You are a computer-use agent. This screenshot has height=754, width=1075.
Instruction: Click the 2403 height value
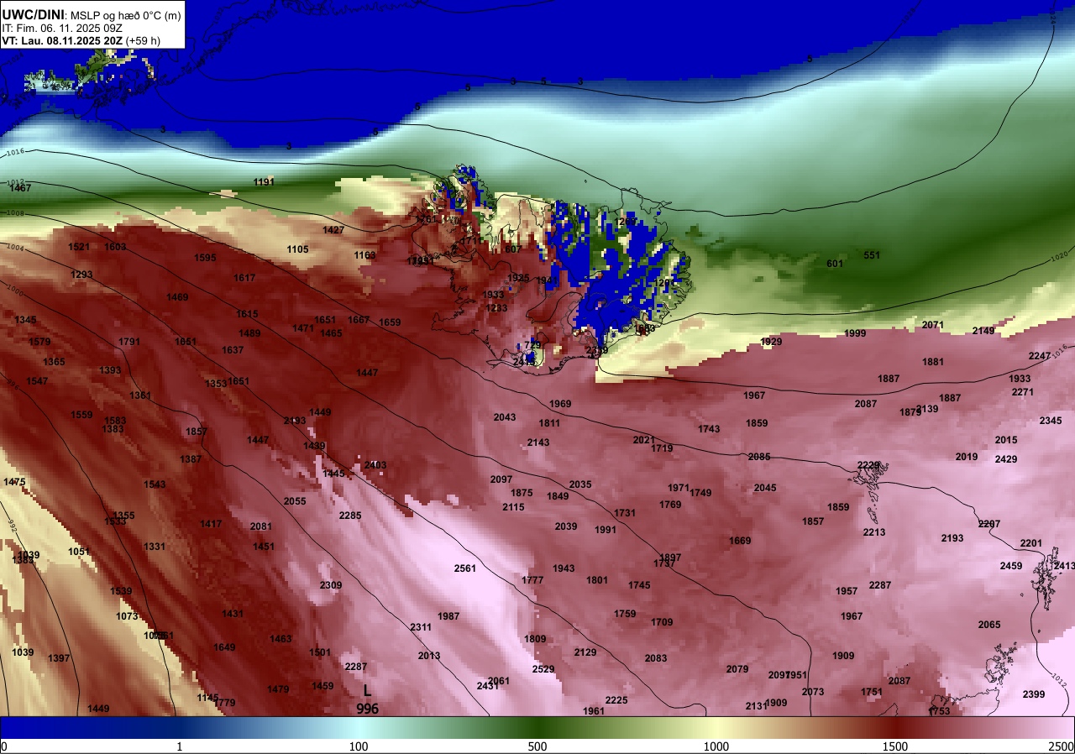[x=375, y=465]
